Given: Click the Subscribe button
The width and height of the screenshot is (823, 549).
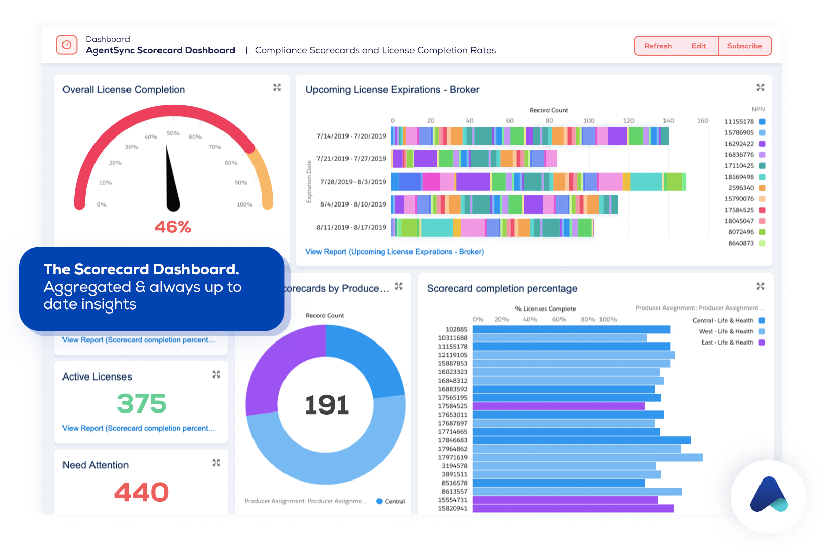Looking at the screenshot, I should click(745, 45).
